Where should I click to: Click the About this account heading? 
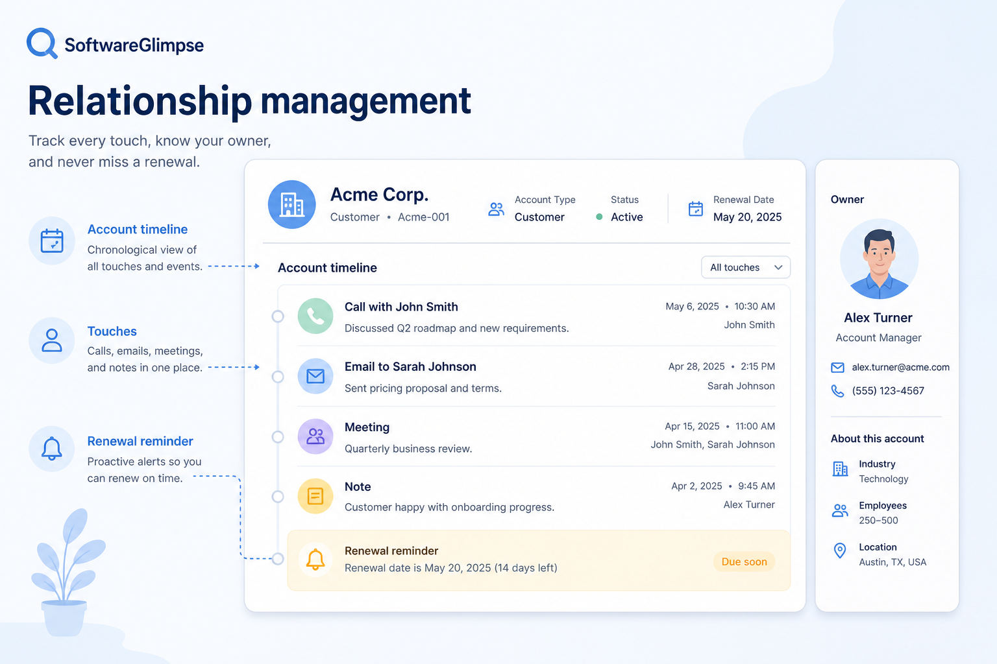tap(877, 439)
